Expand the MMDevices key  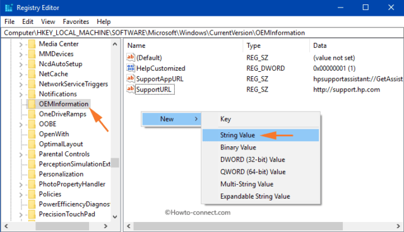(21, 54)
